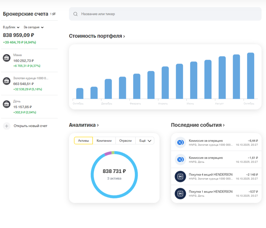Image resolution: width=266 pixels, height=228 pixels.
Task: Click the bar above Апрель label
Action: pyautogui.click(x=165, y=83)
